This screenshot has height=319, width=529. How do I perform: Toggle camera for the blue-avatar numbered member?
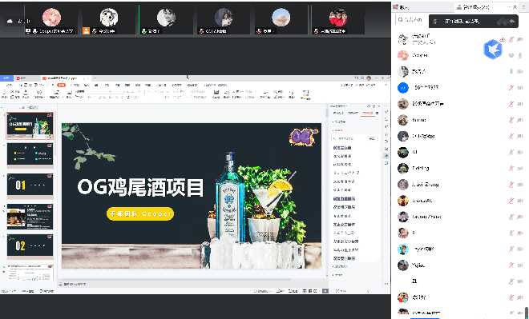[520, 87]
